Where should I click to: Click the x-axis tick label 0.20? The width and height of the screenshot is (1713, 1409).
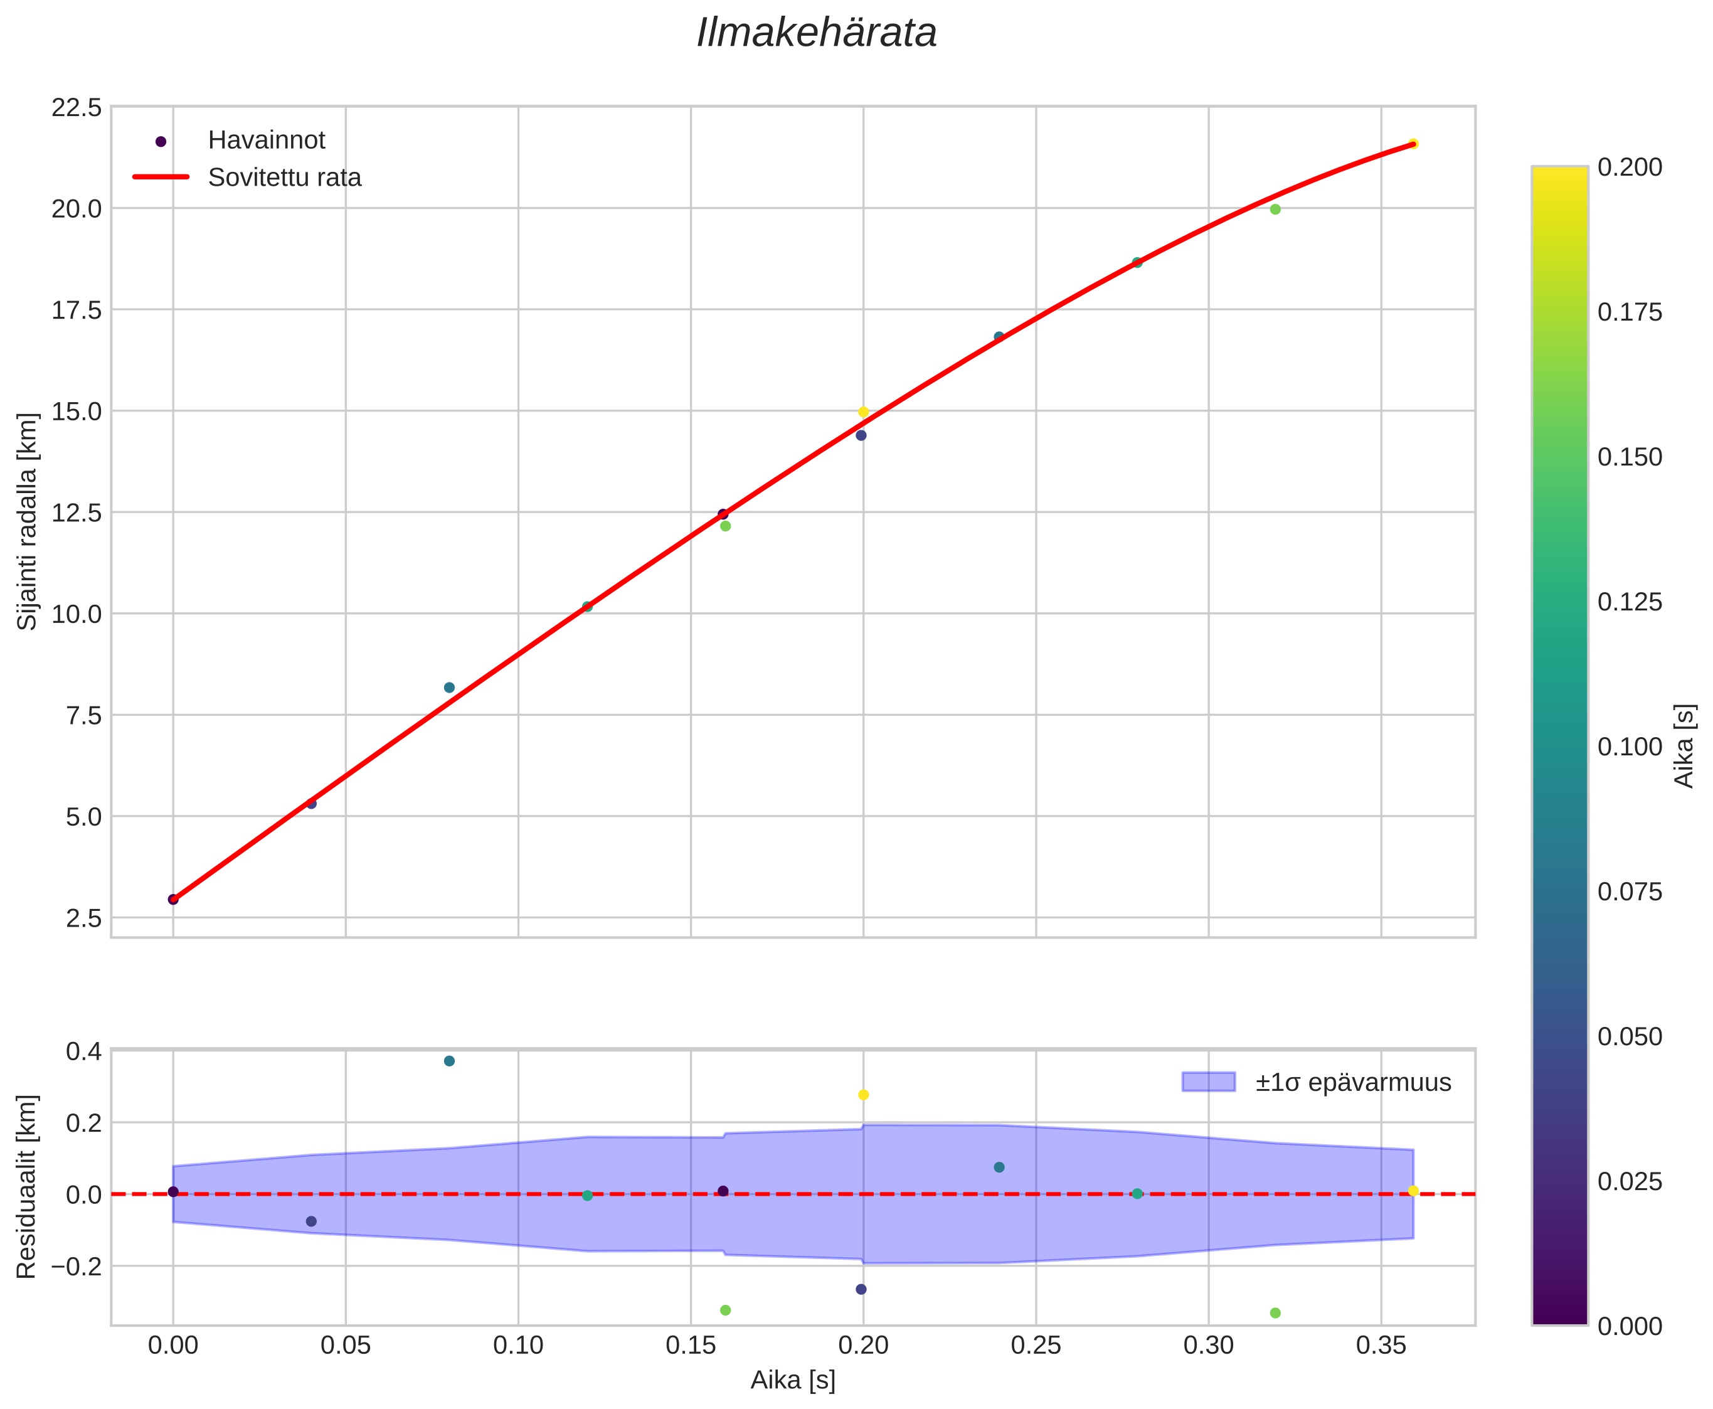(x=863, y=1346)
